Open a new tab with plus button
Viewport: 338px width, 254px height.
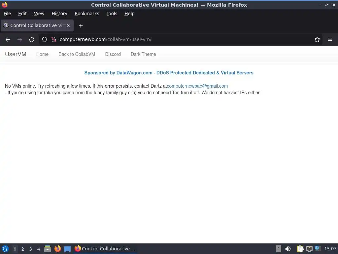81,26
